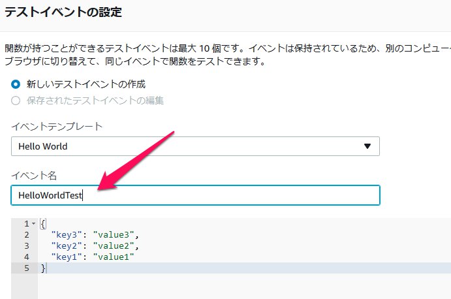The image size is (451, 299).
Task: Select the 保存されたテストイベントの編集 radio option
Action: [16, 101]
